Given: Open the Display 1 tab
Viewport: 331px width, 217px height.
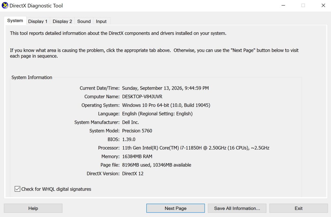Looking at the screenshot, I should pos(38,21).
